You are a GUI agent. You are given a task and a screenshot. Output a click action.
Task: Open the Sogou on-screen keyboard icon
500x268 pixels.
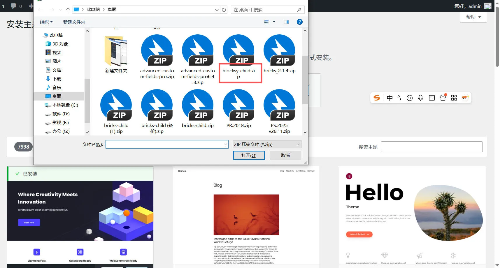click(x=431, y=98)
